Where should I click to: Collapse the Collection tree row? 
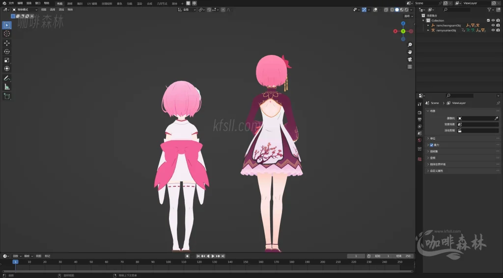423,21
